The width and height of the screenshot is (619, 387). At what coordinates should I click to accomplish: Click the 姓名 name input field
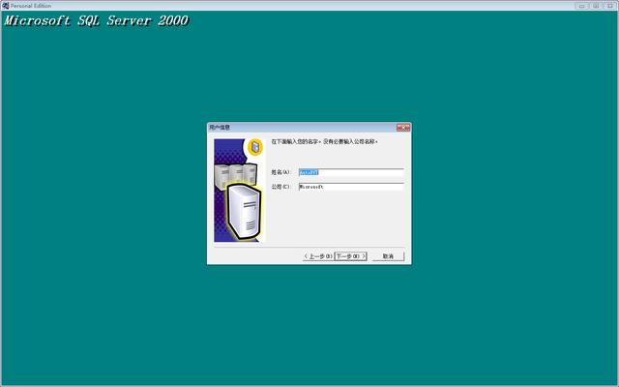click(x=351, y=172)
